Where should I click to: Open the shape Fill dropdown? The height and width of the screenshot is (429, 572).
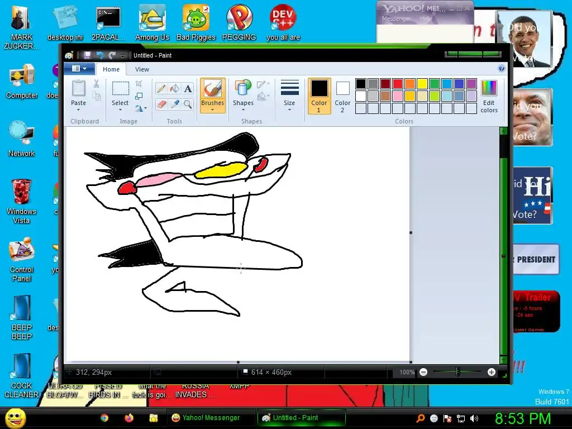click(x=263, y=97)
